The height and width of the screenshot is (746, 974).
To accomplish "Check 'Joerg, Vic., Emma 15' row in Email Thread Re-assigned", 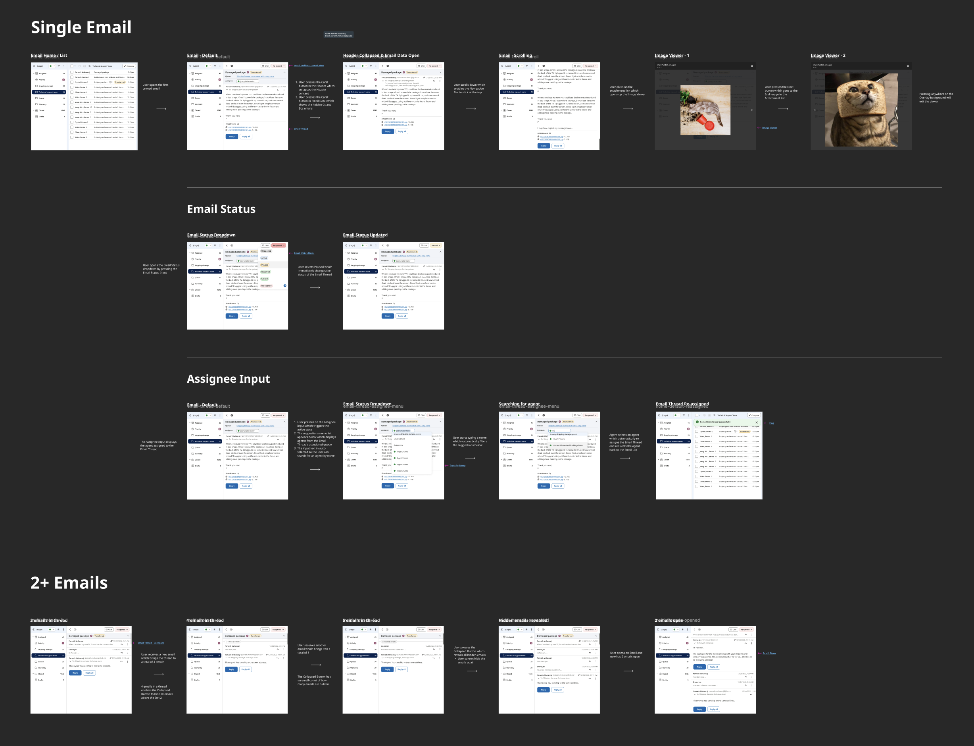I will (697, 457).
